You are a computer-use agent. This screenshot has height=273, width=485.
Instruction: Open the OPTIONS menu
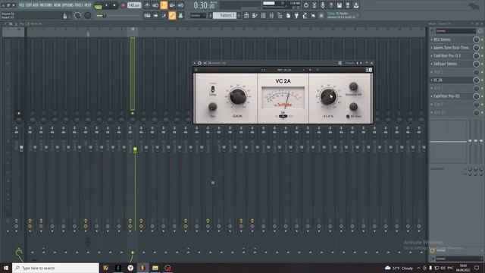click(x=67, y=5)
